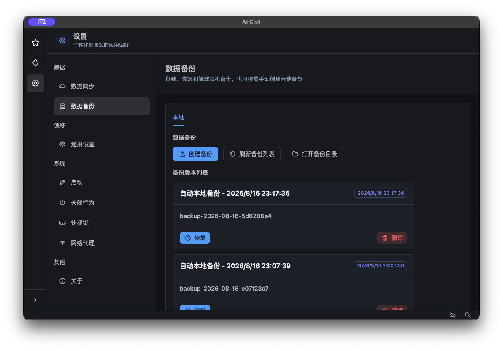This screenshot has width=503, height=351.
Task: Click 打开备份目录 button
Action: click(x=314, y=154)
